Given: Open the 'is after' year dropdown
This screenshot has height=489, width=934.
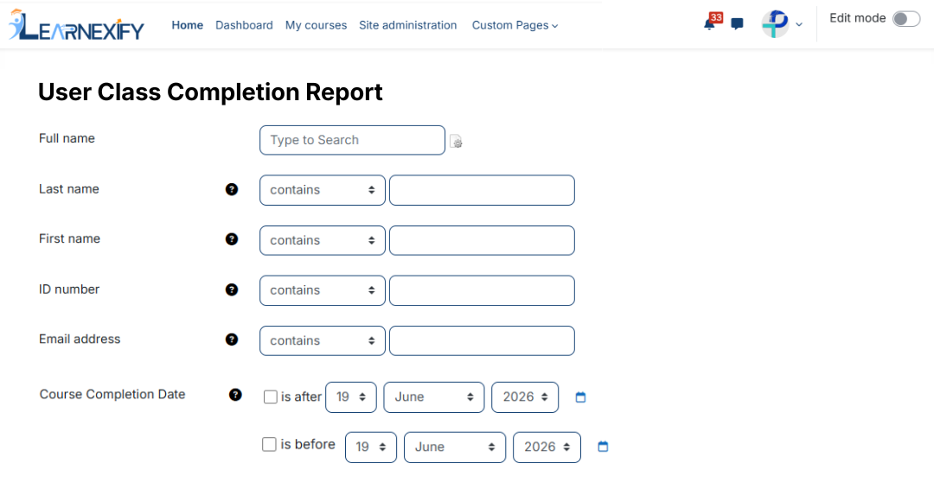Looking at the screenshot, I should point(525,397).
